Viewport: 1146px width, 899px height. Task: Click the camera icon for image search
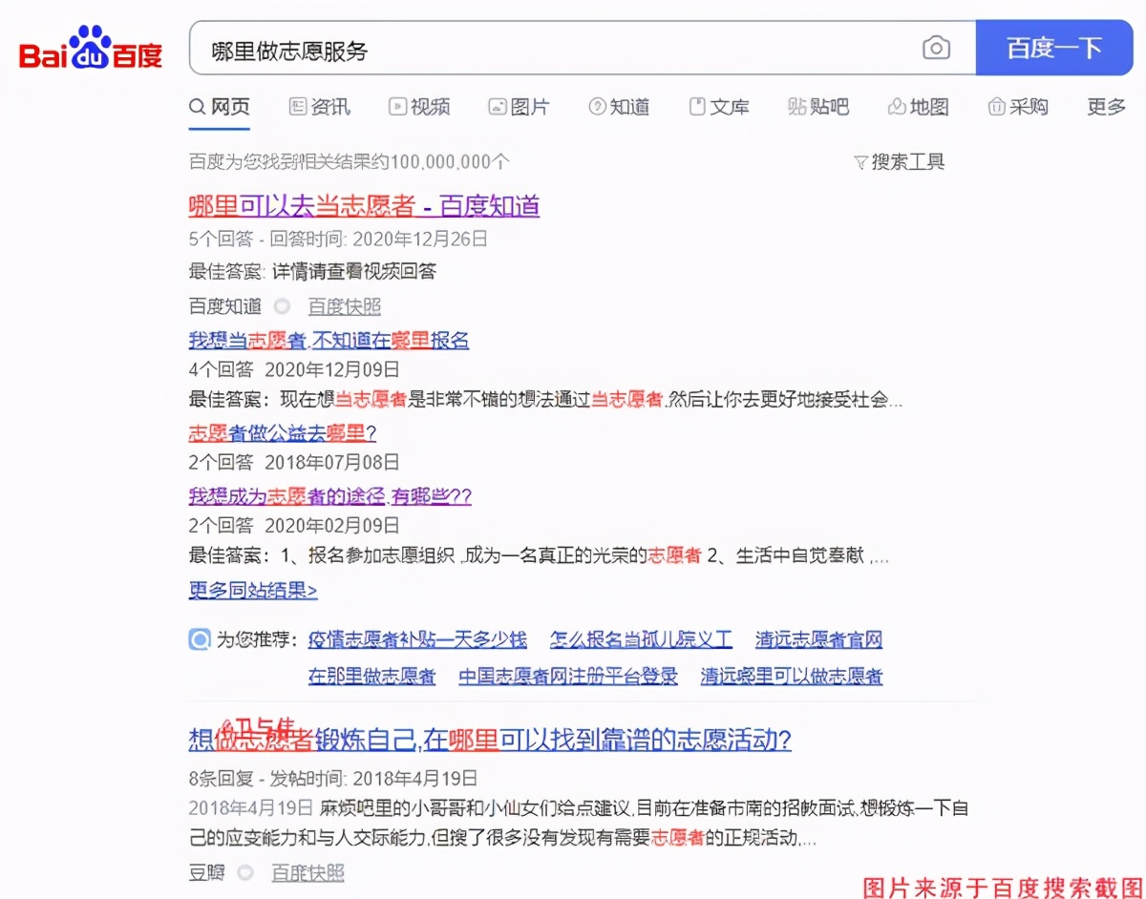(x=937, y=48)
